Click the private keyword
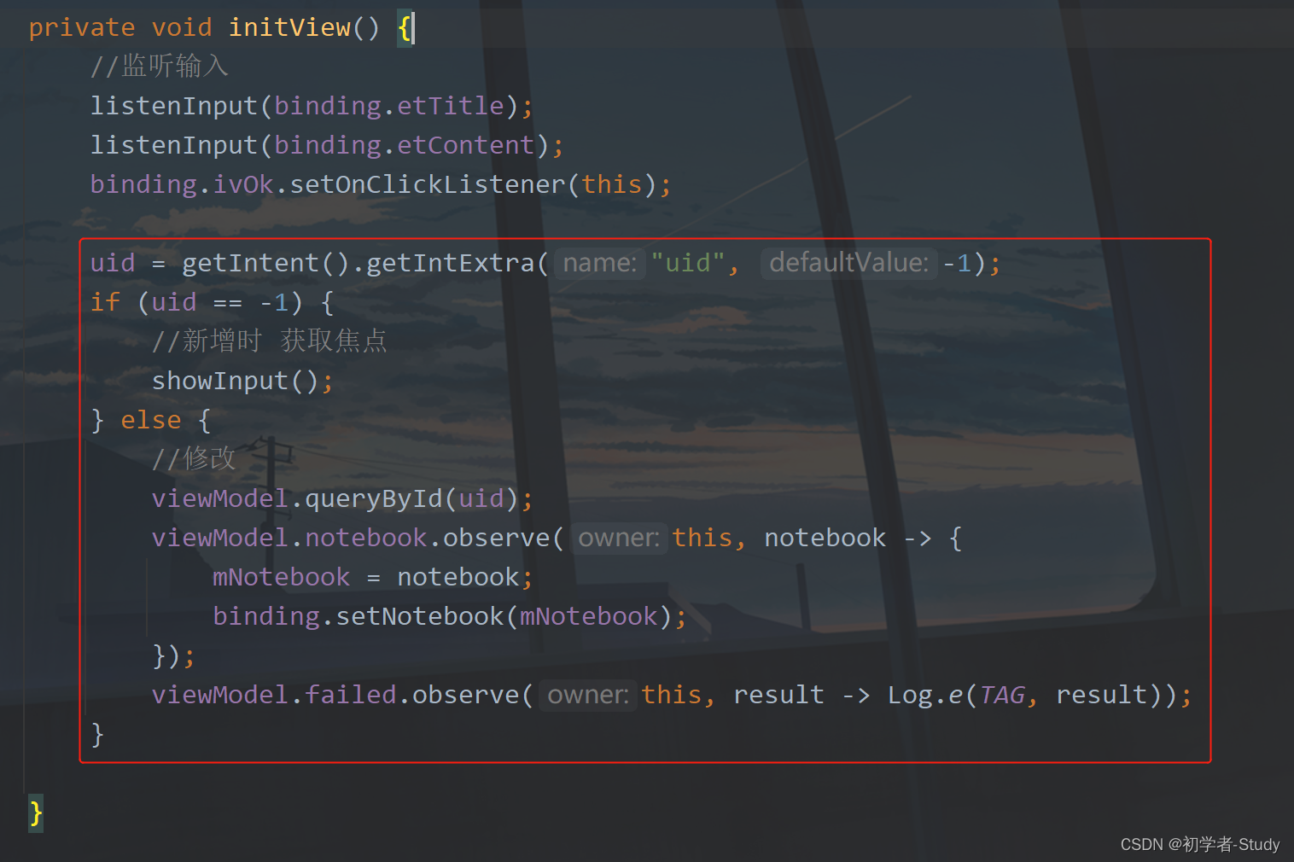This screenshot has height=862, width=1294. 82,27
